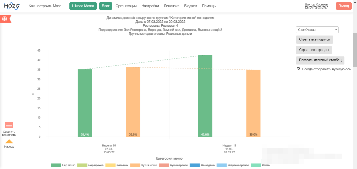Click 'Показать итоговый столбец' button
This screenshot has height=169, width=357.
(x=320, y=60)
